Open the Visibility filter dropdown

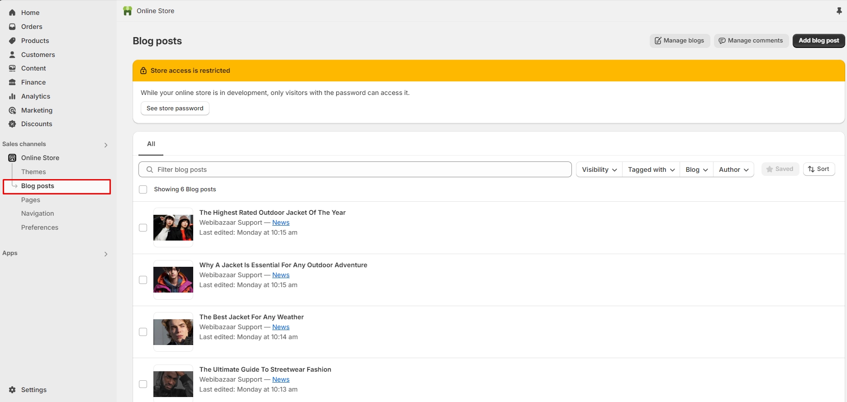click(x=599, y=170)
